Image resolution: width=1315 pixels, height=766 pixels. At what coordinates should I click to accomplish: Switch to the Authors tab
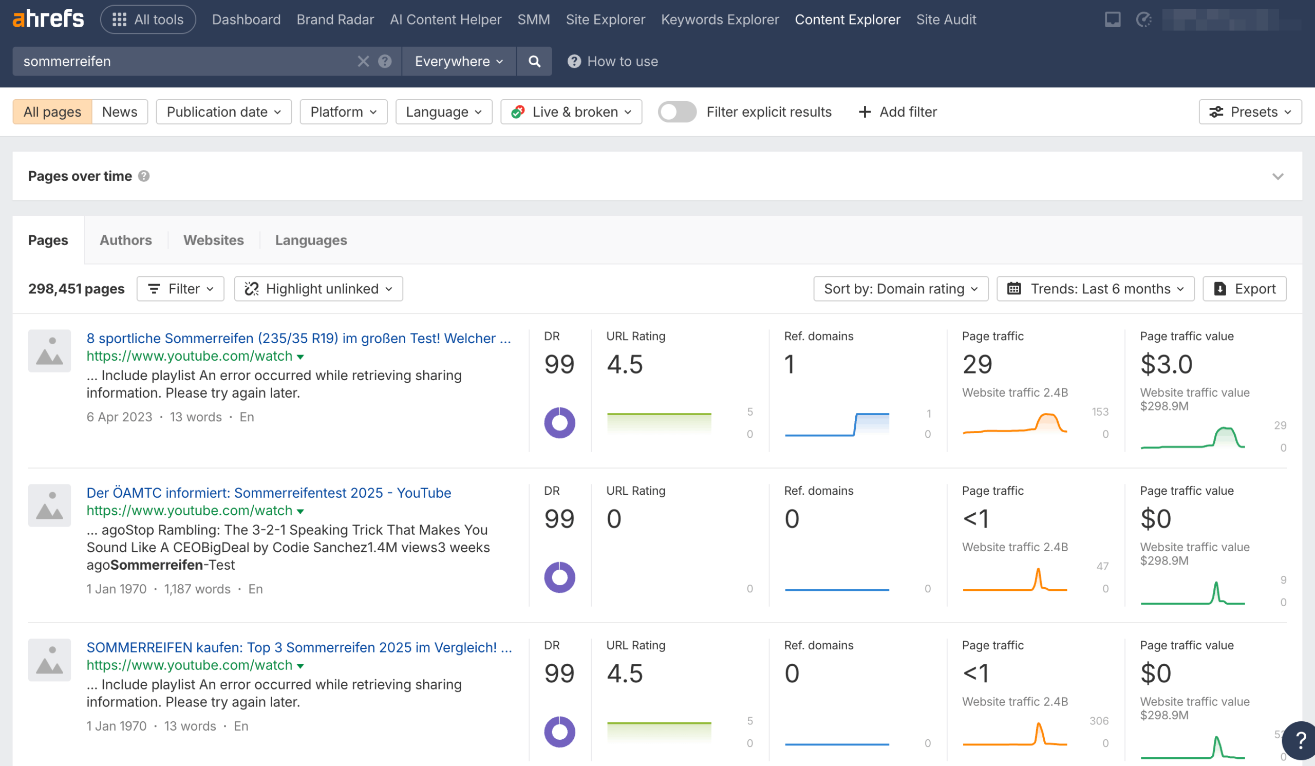[x=126, y=240]
